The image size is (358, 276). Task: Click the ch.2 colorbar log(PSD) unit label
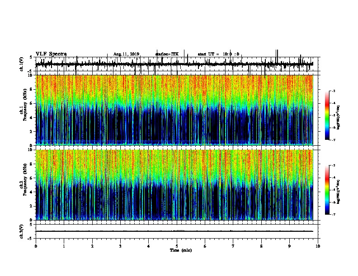point(338,192)
